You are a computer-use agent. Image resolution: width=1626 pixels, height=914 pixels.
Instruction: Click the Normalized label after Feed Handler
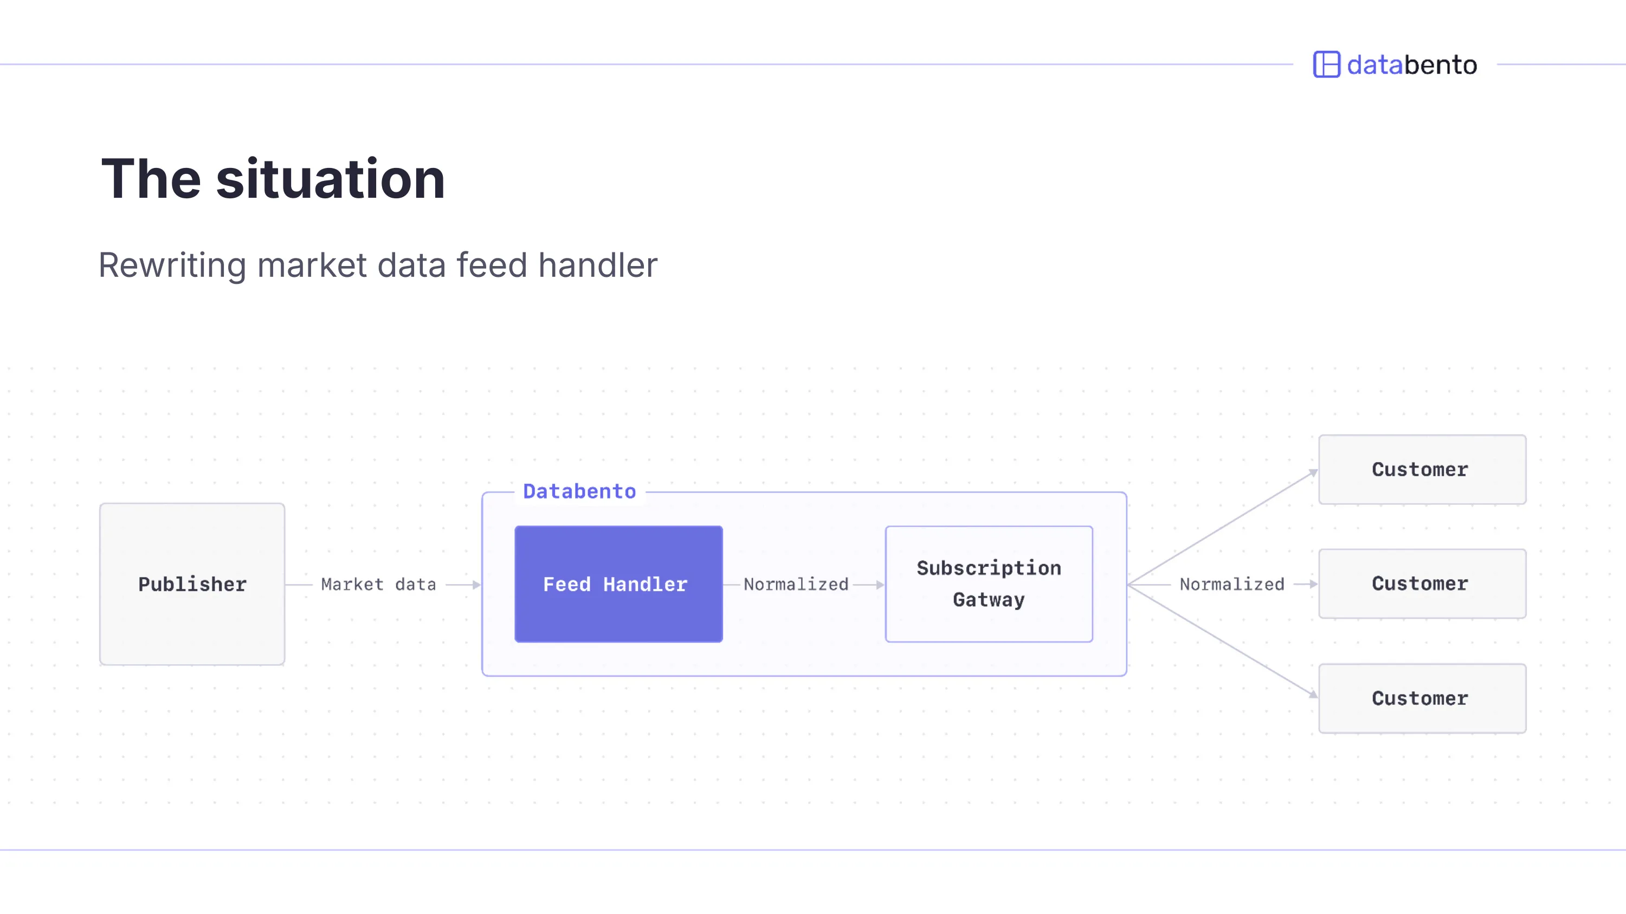[795, 585]
